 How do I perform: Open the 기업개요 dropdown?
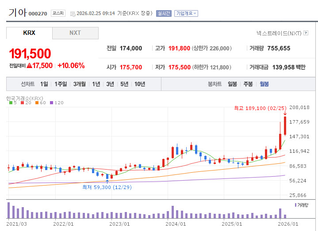tap(186, 13)
